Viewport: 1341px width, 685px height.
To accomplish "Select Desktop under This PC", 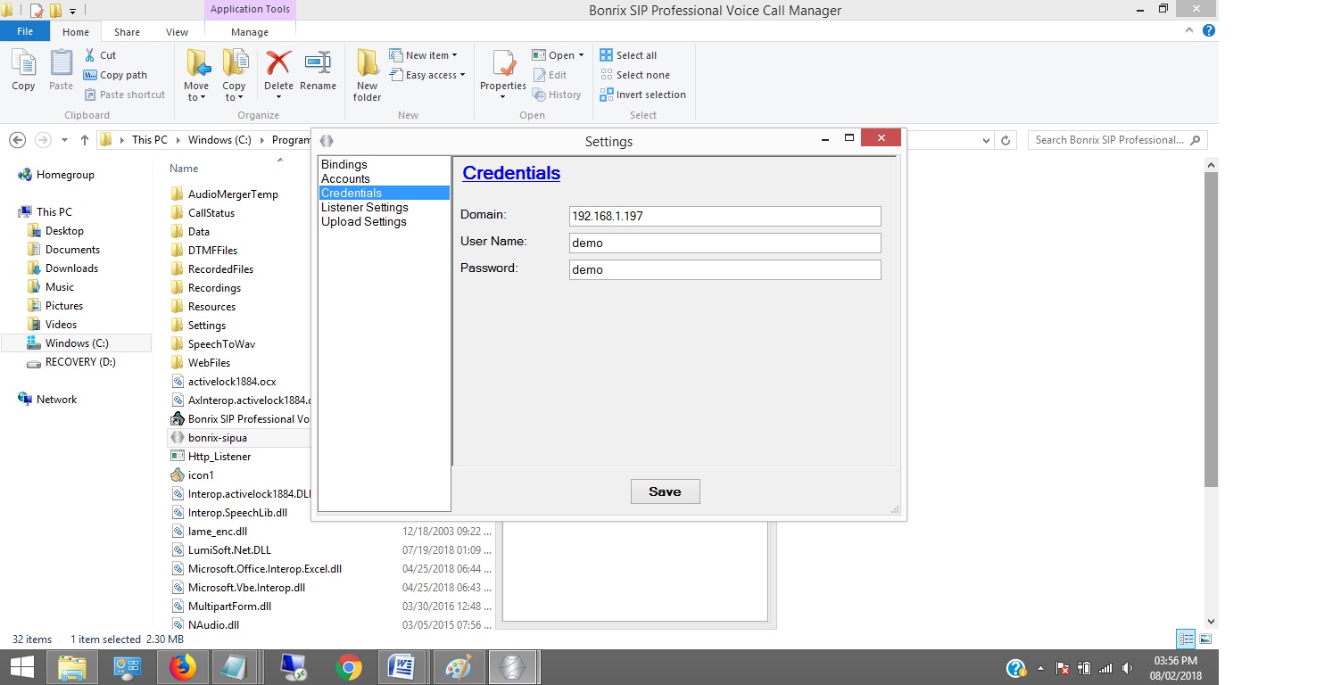I will [x=56, y=231].
